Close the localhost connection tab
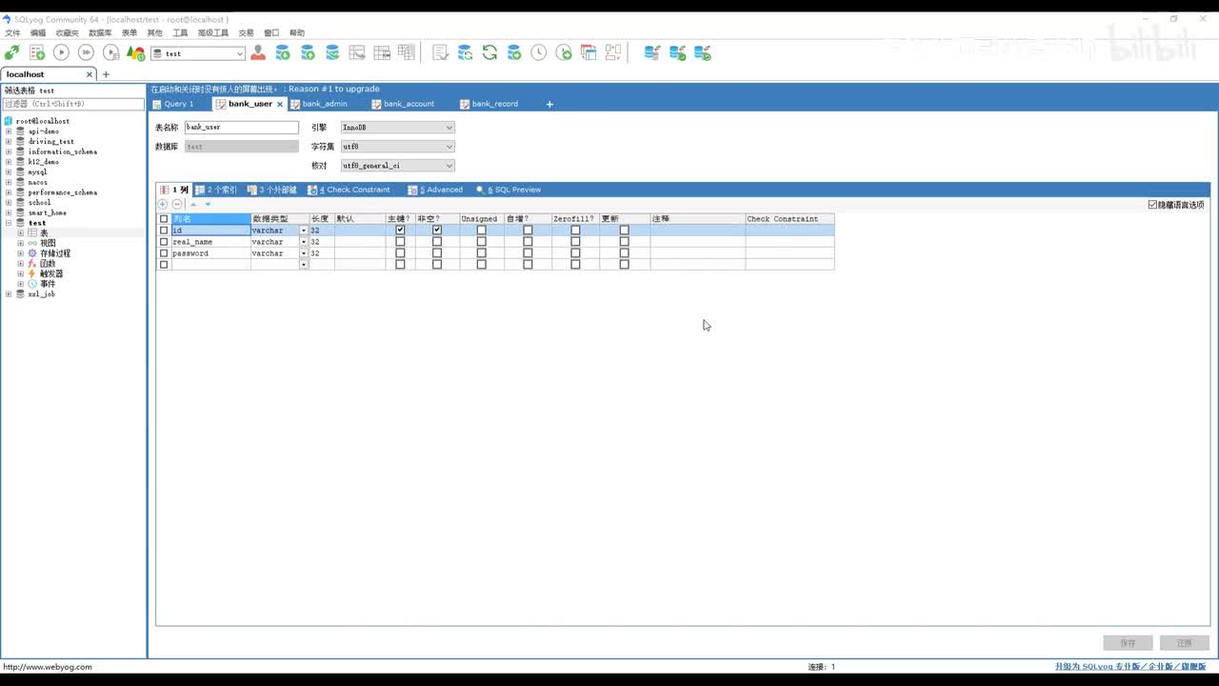Screen dimensions: 1219x686 (x=90, y=74)
